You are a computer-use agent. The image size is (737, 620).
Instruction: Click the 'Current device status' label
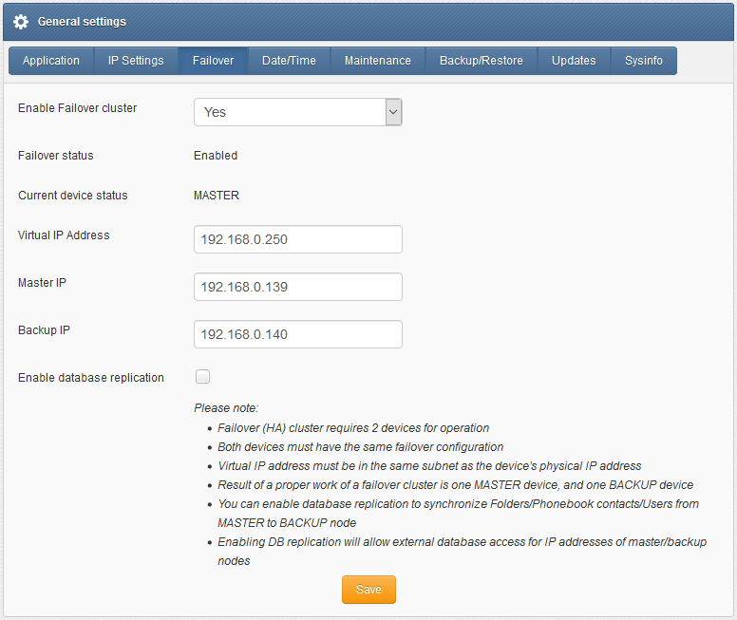[x=73, y=196]
